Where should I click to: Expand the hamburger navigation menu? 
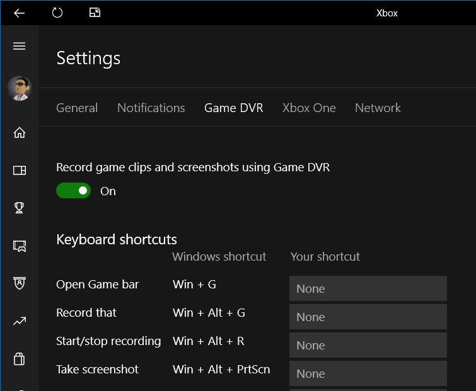(19, 46)
